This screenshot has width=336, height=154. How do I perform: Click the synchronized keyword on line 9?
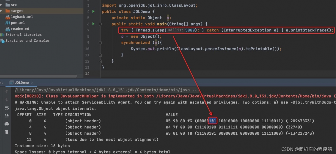click(x=135, y=42)
